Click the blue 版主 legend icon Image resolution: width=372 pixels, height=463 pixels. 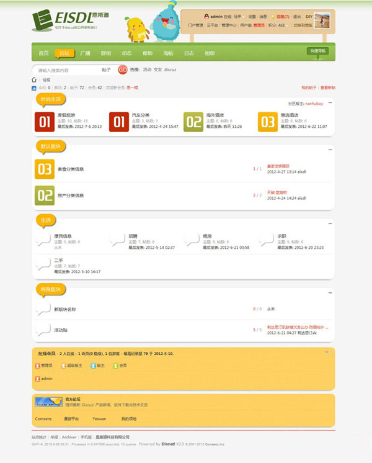[93, 366]
